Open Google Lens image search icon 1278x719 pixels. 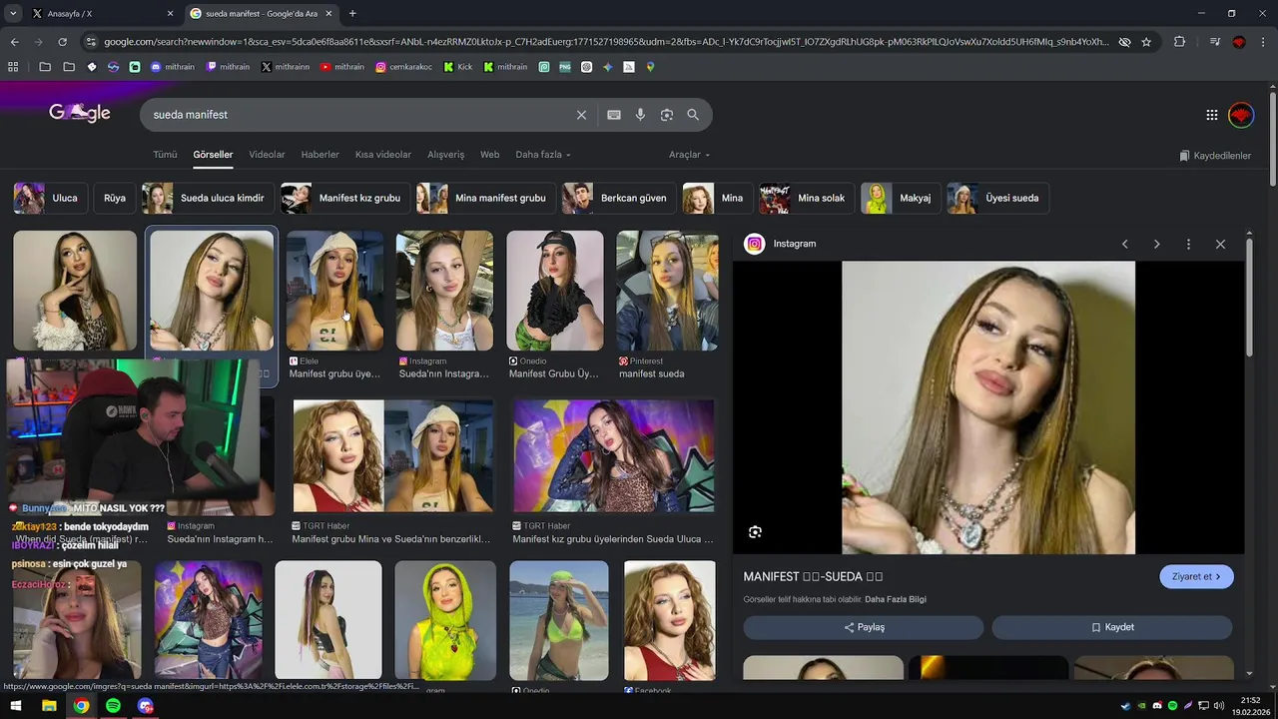tap(667, 115)
